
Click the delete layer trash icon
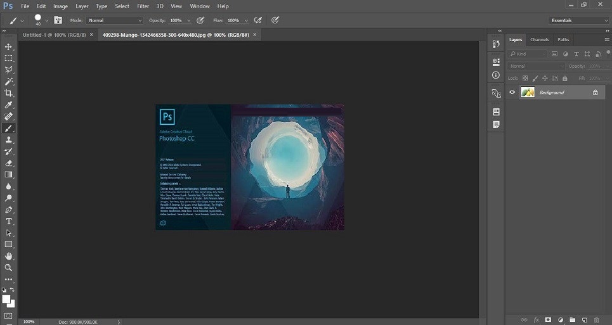[596, 320]
